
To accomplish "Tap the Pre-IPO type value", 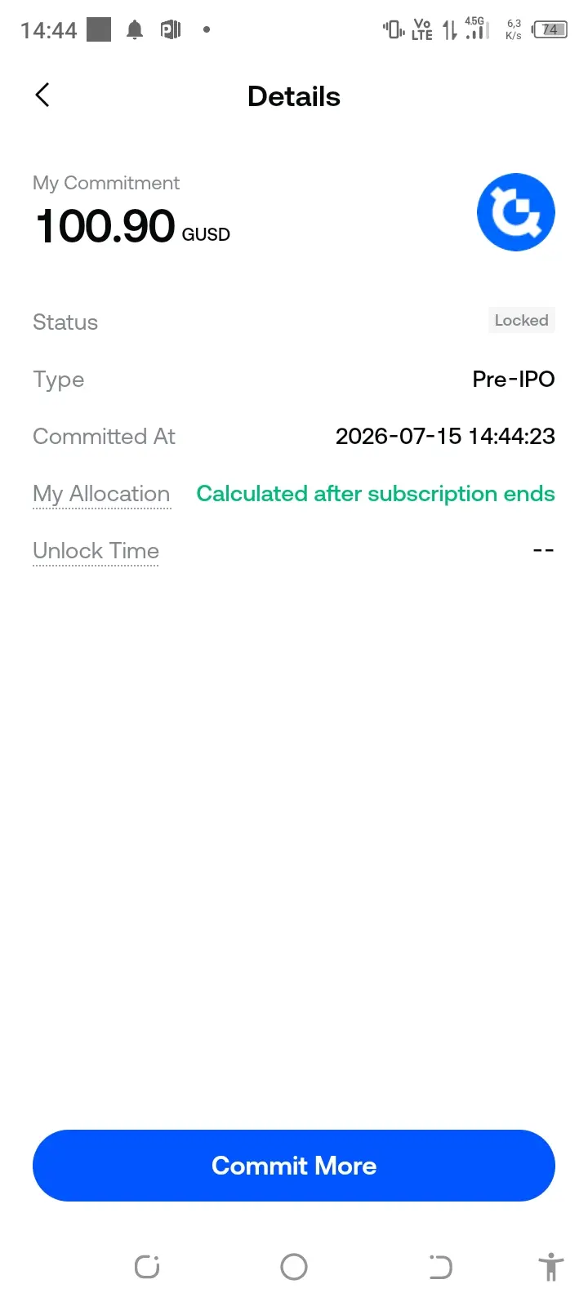I will 514,380.
